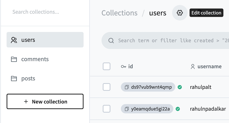Viewport: 229px width, 123px height.
Task: Copy the id y0eamqdue5gi22a
Action: click(127, 109)
